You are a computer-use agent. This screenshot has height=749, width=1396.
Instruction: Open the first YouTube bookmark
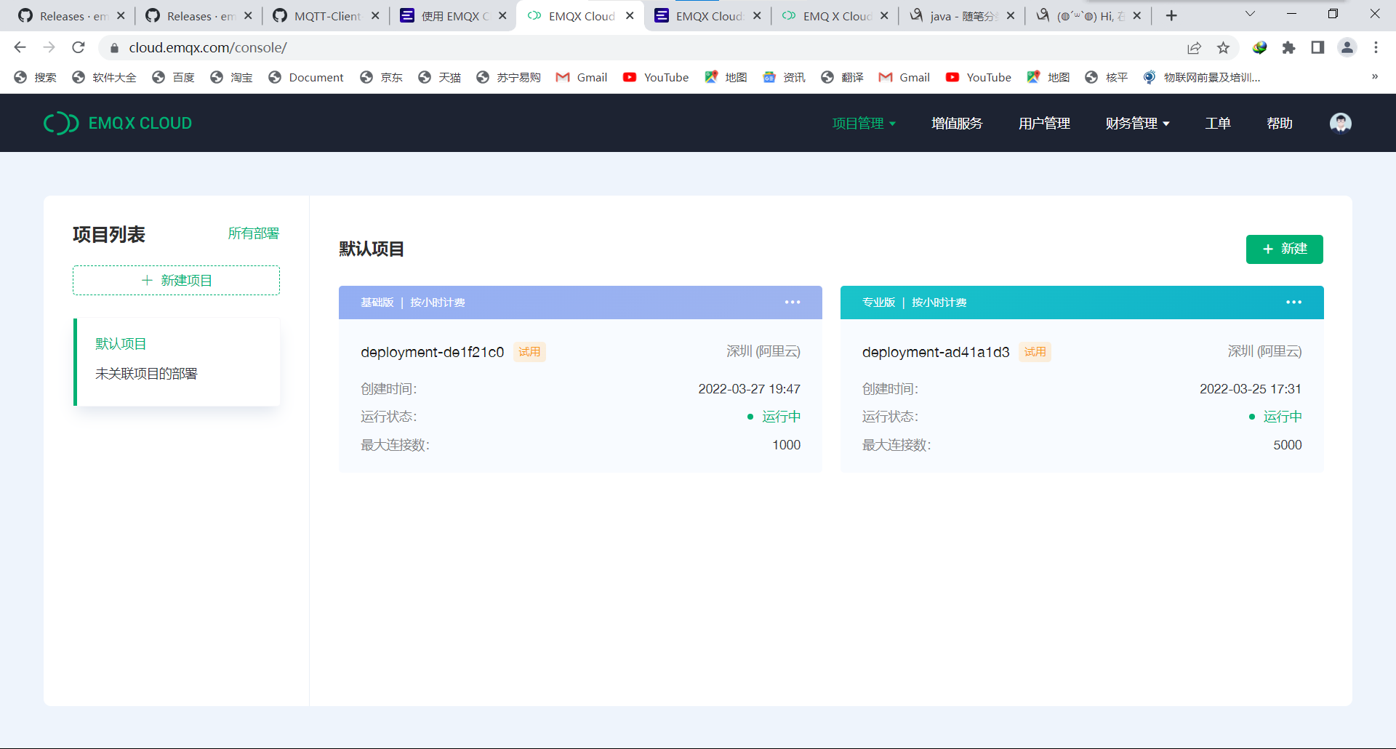point(655,77)
